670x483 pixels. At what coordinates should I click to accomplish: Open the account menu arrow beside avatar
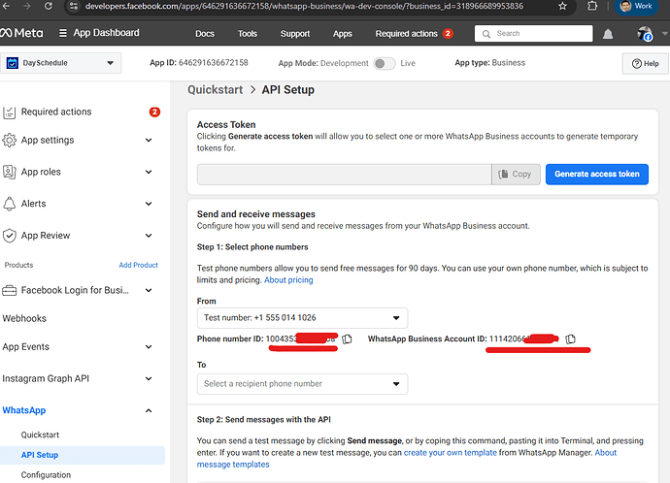[x=664, y=34]
